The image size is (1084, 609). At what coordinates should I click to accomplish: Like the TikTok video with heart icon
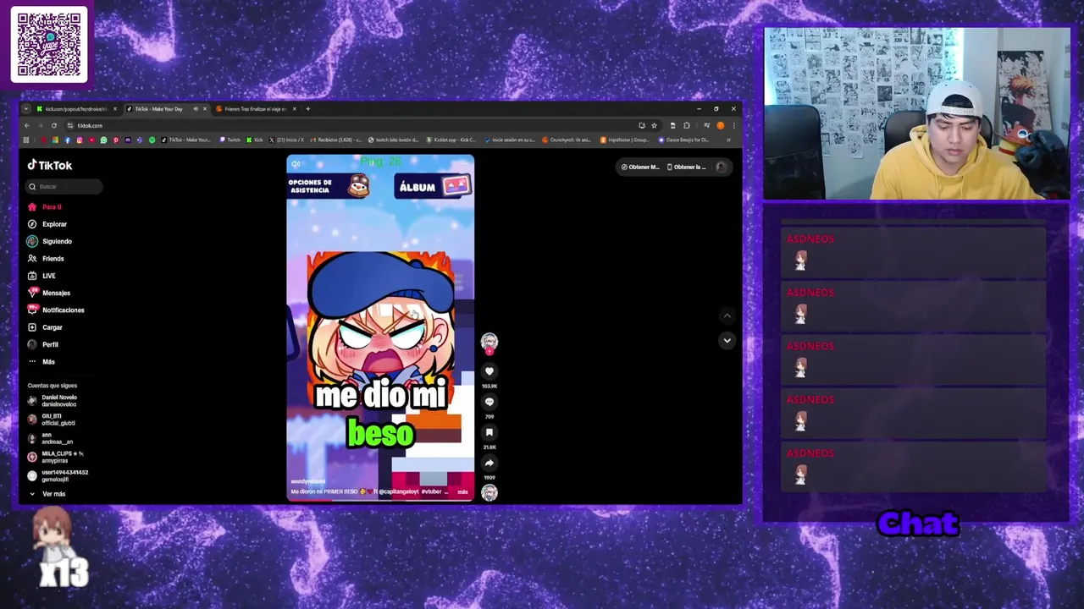coord(489,371)
